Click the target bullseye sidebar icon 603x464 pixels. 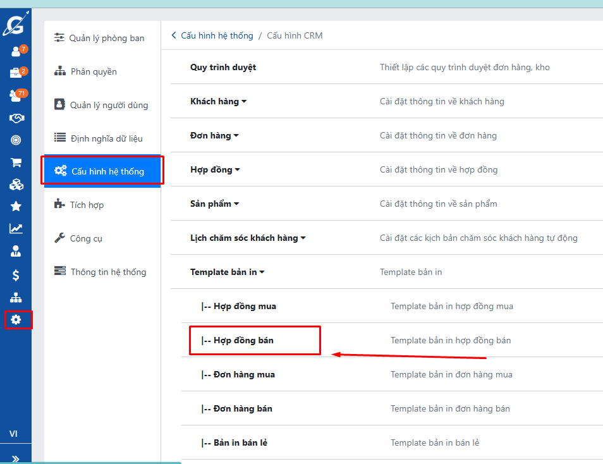click(x=16, y=140)
